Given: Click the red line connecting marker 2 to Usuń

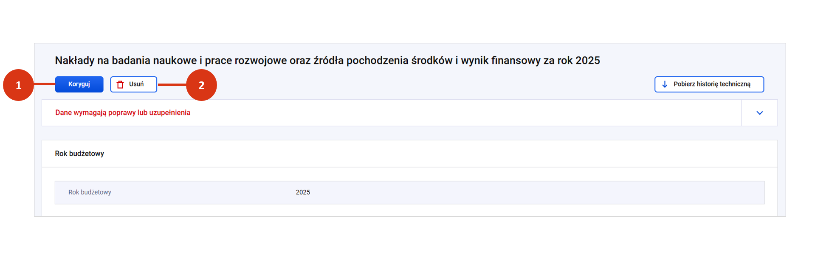Looking at the screenshot, I should (172, 85).
